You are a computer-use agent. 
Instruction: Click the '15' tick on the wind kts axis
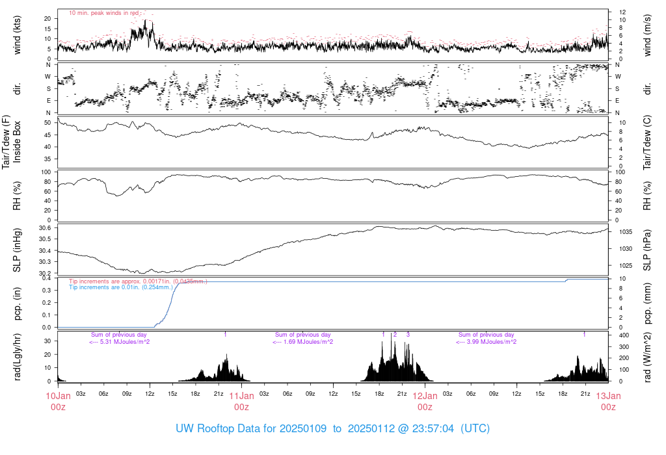[x=47, y=29]
